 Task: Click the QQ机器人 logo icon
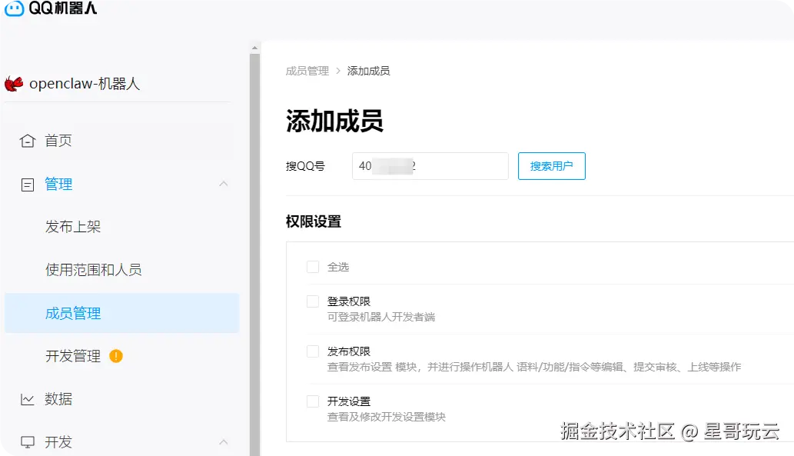coord(14,8)
